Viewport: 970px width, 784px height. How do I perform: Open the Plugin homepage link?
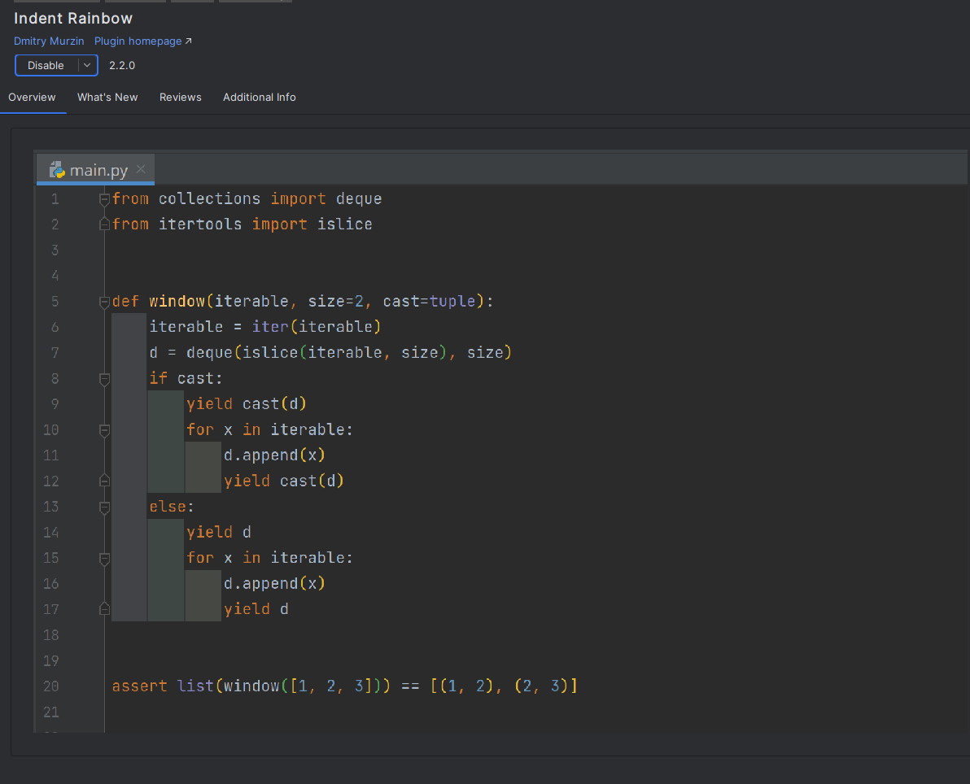(143, 41)
